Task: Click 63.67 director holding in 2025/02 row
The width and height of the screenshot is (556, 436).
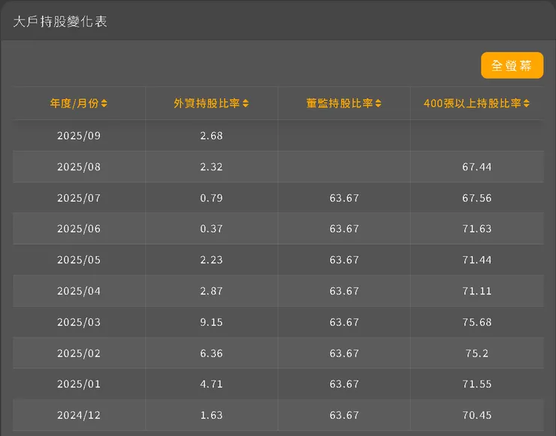Action: pyautogui.click(x=344, y=353)
